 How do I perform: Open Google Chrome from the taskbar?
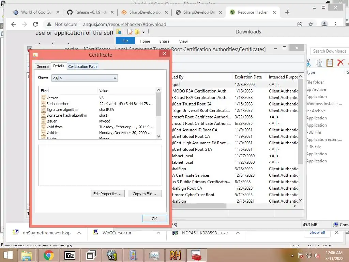pyautogui.click(x=48, y=255)
